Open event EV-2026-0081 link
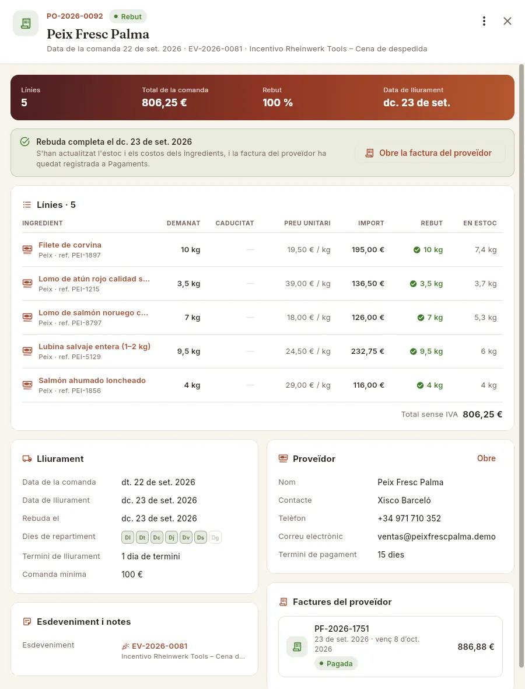This screenshot has height=689, width=525. (x=159, y=646)
